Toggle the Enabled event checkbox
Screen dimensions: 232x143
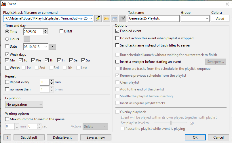(117, 31)
